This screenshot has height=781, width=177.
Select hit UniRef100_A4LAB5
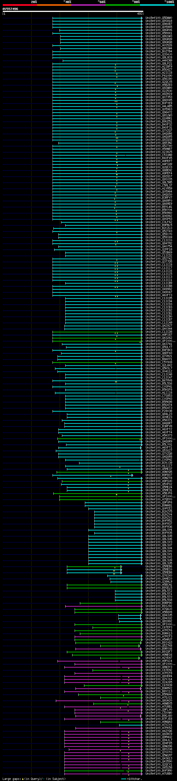(159, 106)
